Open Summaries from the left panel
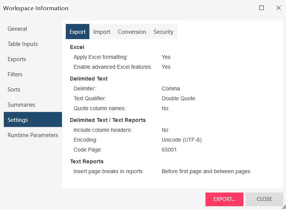286x210 pixels. (22, 105)
